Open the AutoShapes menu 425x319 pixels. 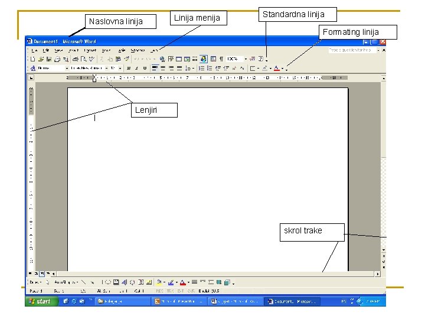pos(66,282)
